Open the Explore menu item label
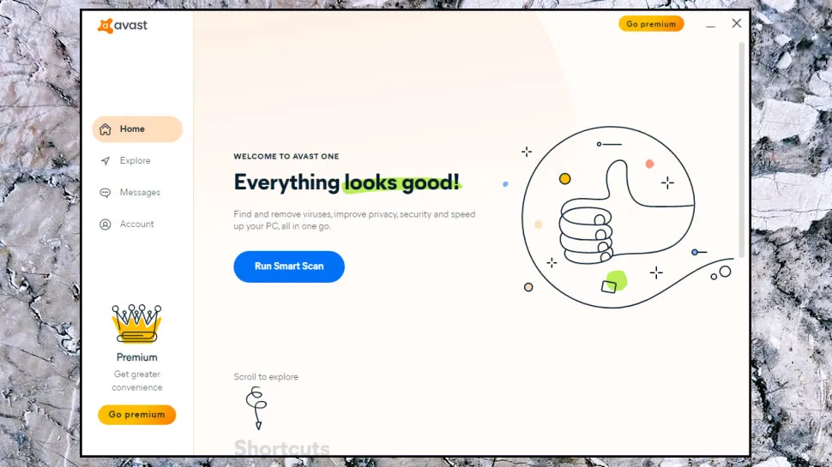Image resolution: width=832 pixels, height=467 pixels. (x=135, y=161)
